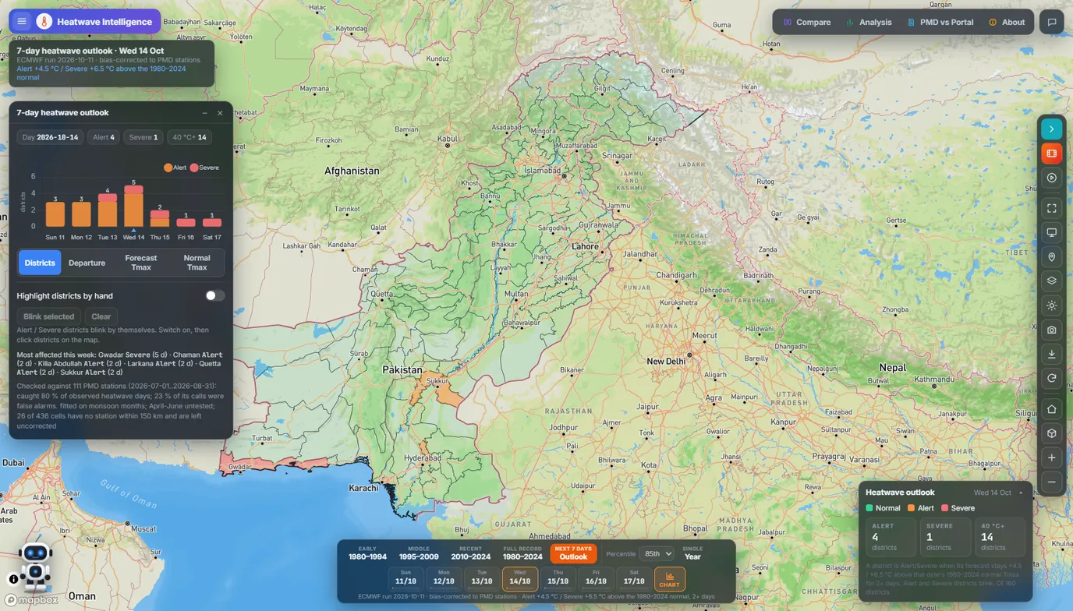The height and width of the screenshot is (611, 1073).
Task: Click the Clear button
Action: (101, 316)
